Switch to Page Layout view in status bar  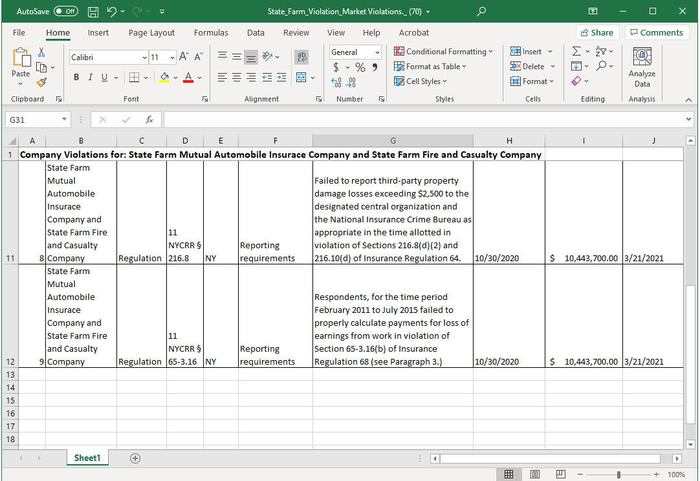(535, 475)
